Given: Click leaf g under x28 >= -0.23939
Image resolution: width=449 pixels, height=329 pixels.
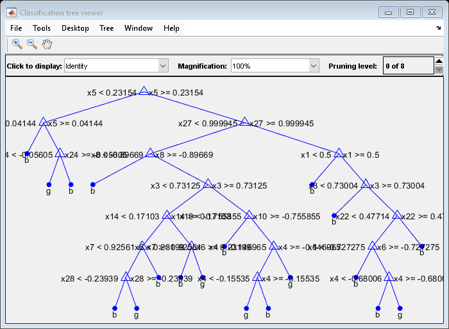Looking at the screenshot, I should pyautogui.click(x=137, y=308).
